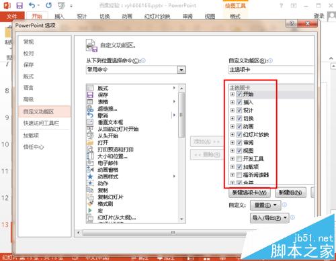Enable the 福昕阅读器 checkbox
Image resolution: width=336 pixels, height=261 pixels.
(239, 174)
